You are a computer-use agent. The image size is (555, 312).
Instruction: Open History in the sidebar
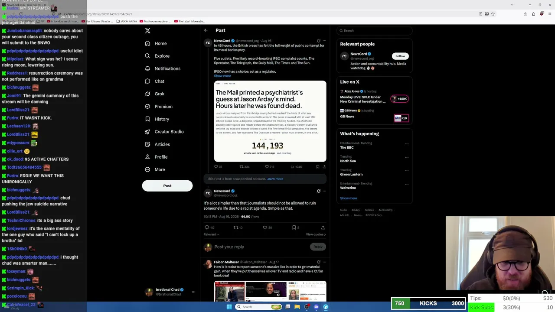tap(157, 119)
